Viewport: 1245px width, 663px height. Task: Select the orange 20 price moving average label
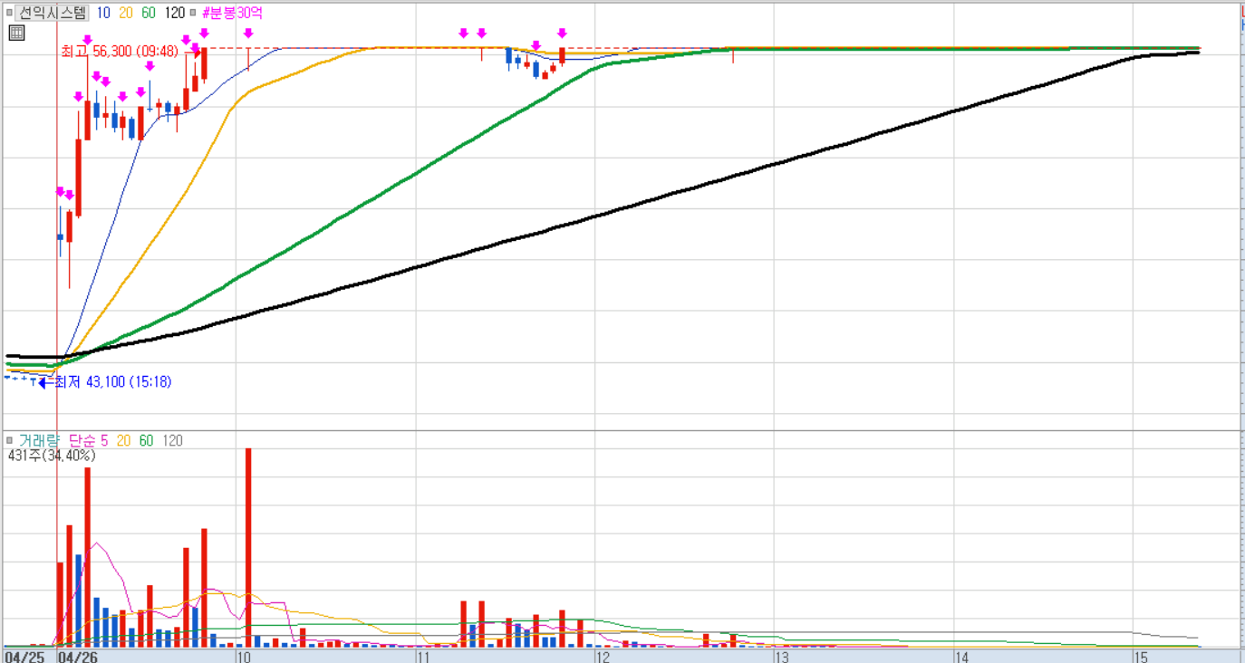tap(126, 13)
